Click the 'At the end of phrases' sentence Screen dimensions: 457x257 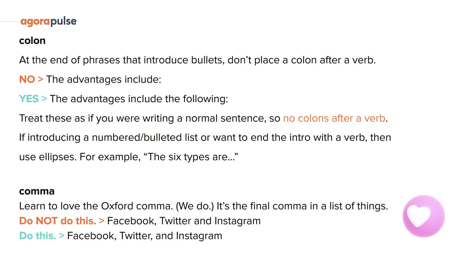click(197, 60)
